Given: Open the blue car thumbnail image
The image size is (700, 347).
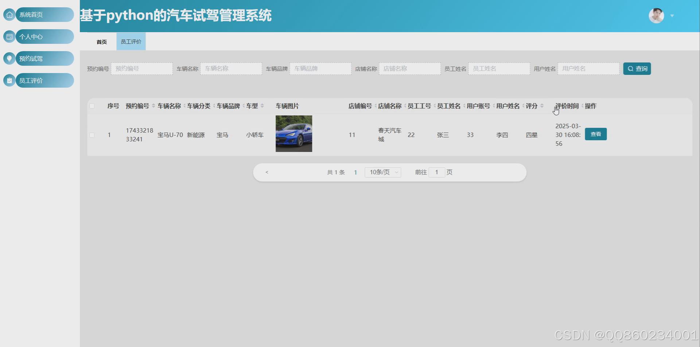Looking at the screenshot, I should pyautogui.click(x=294, y=134).
